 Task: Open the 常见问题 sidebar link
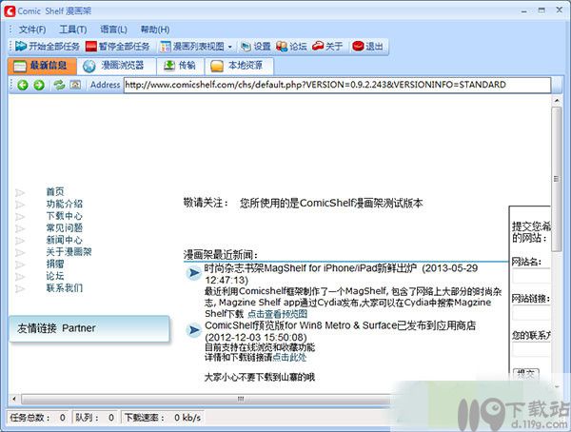(x=64, y=227)
